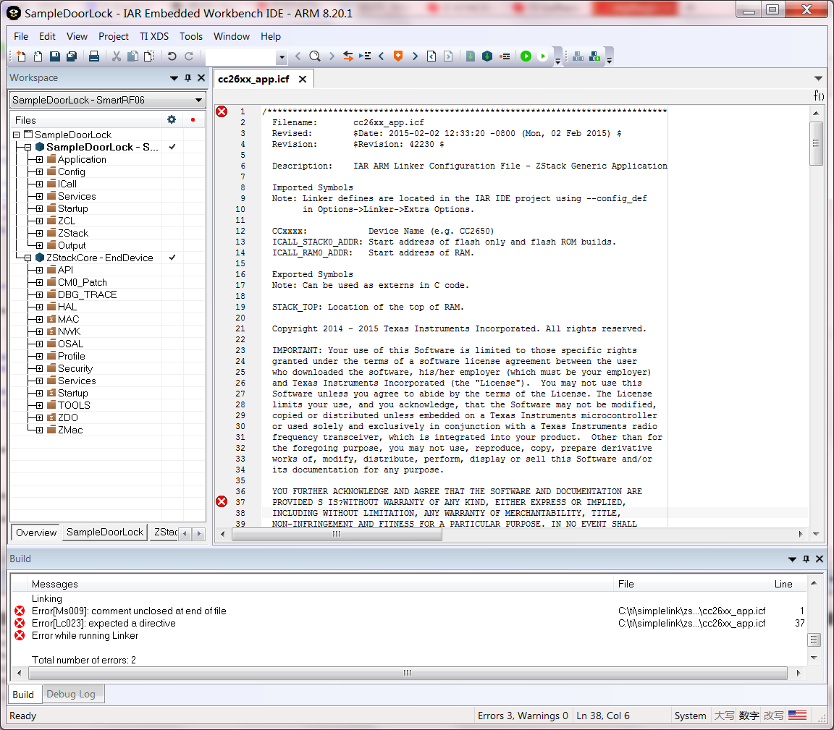Open the TI XDS menu
Image resolution: width=834 pixels, height=730 pixels.
[153, 36]
